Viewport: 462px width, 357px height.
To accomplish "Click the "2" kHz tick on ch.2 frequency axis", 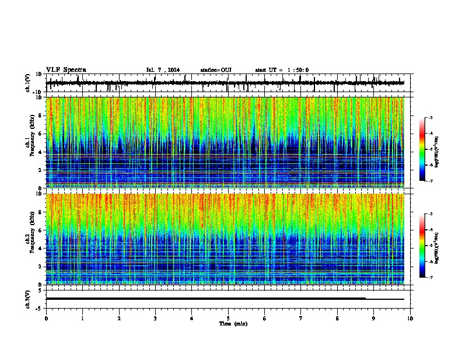I will coord(40,267).
